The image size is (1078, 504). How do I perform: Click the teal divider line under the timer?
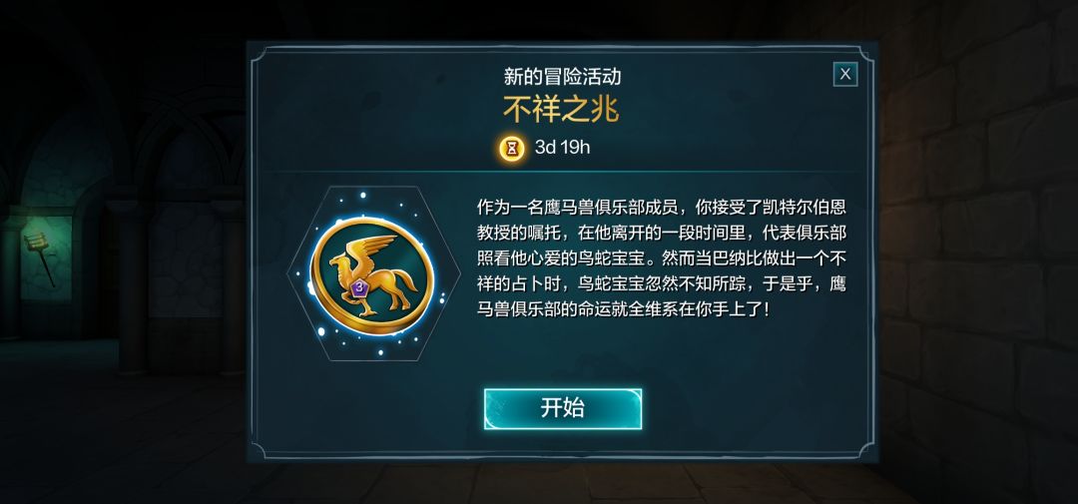(x=562, y=172)
